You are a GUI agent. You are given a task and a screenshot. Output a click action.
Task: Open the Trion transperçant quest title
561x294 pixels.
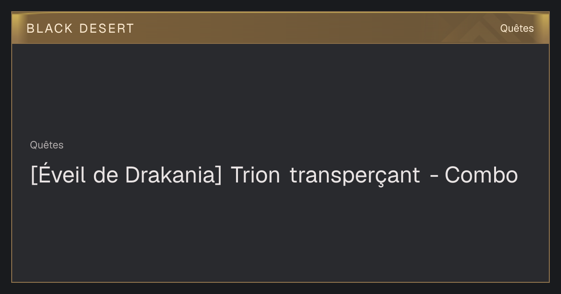coord(325,175)
